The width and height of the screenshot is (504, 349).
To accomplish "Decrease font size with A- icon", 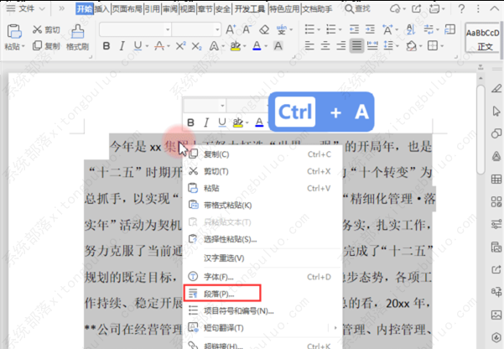I will click(247, 29).
